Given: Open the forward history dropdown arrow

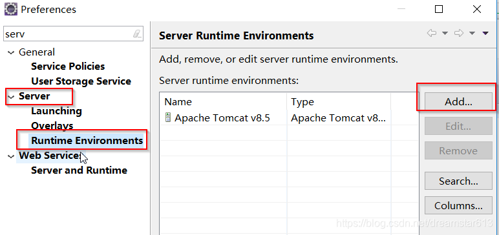Looking at the screenshot, I should pyautogui.click(x=472, y=33).
